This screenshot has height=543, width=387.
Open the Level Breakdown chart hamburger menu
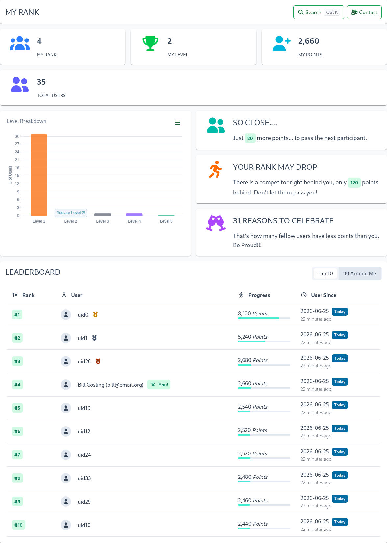[x=177, y=123]
